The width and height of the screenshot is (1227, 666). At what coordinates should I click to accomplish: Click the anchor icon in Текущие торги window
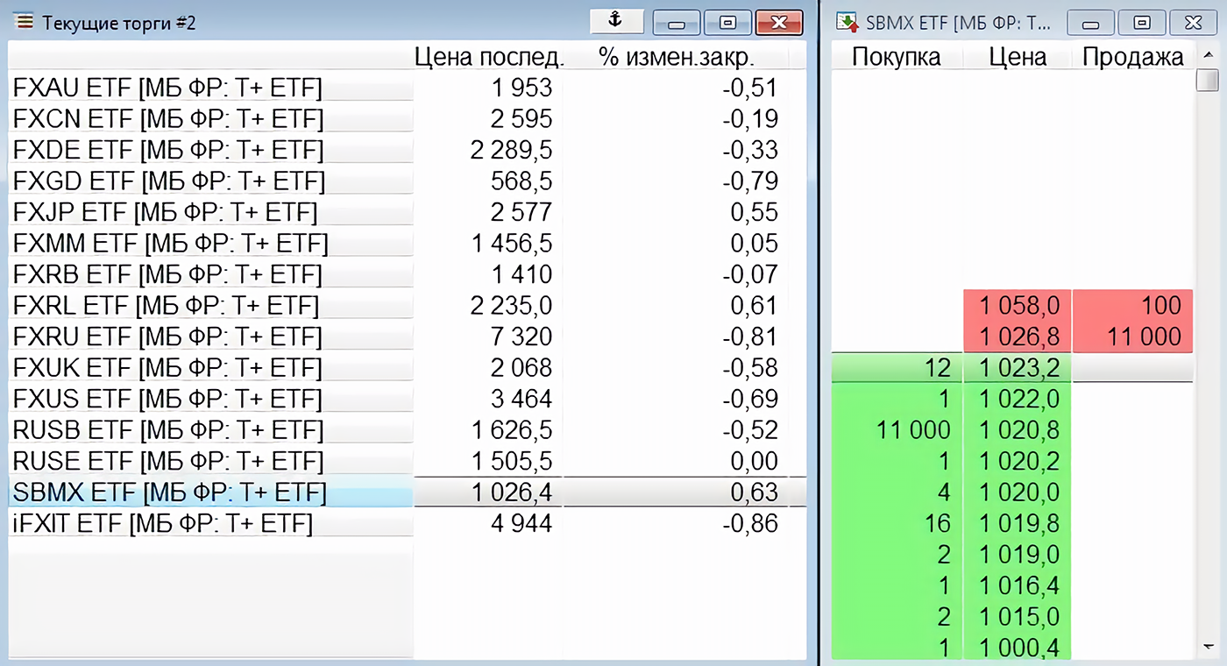coord(616,21)
